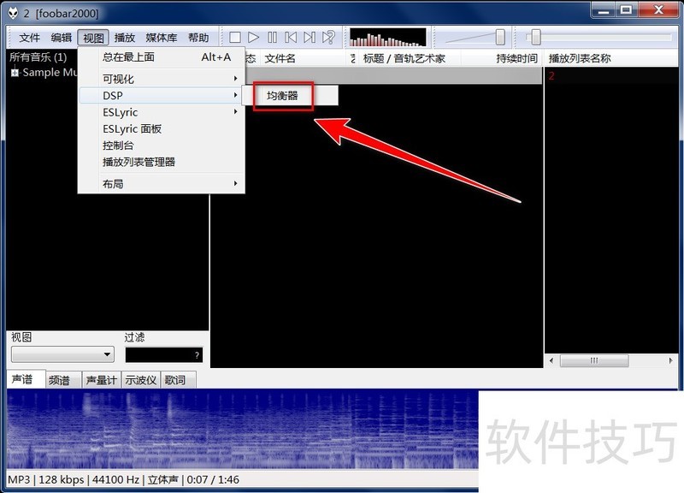Viewport: 684px width, 493px height.
Task: Open the 媒体库 menu
Action: tap(162, 37)
